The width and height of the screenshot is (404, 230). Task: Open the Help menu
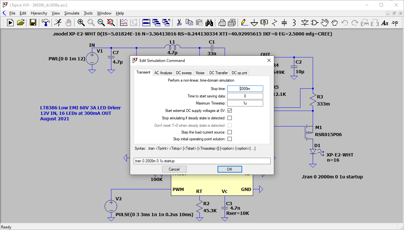point(120,13)
